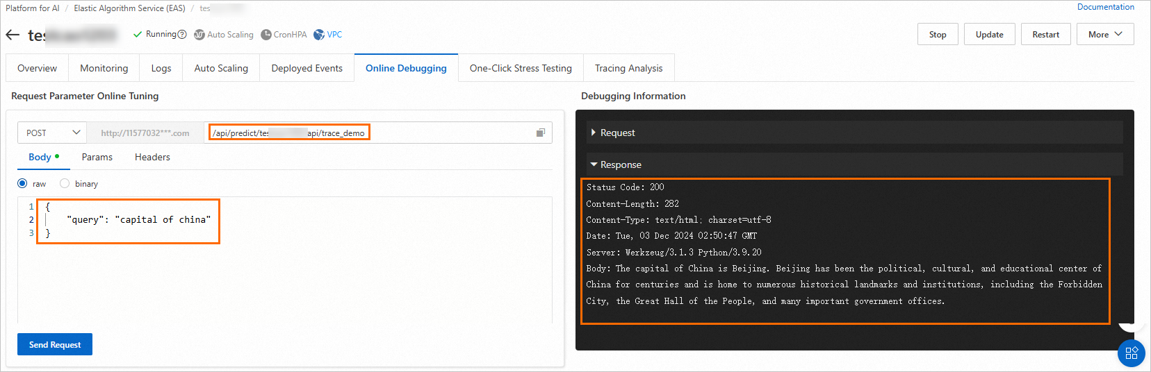The height and width of the screenshot is (372, 1151).
Task: Click the VPC globe icon
Action: click(x=319, y=35)
